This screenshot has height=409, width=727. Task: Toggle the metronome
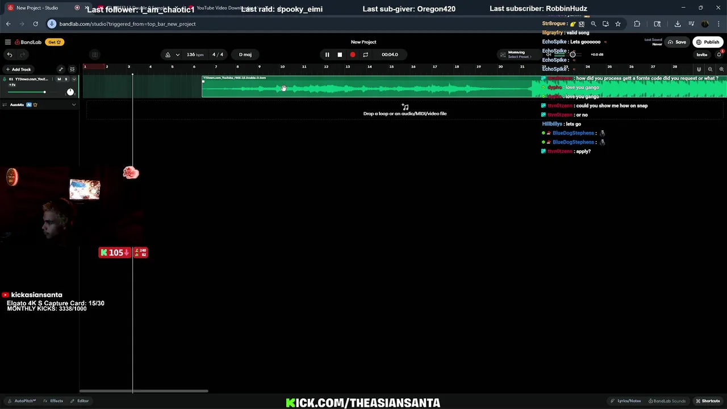[x=168, y=55]
